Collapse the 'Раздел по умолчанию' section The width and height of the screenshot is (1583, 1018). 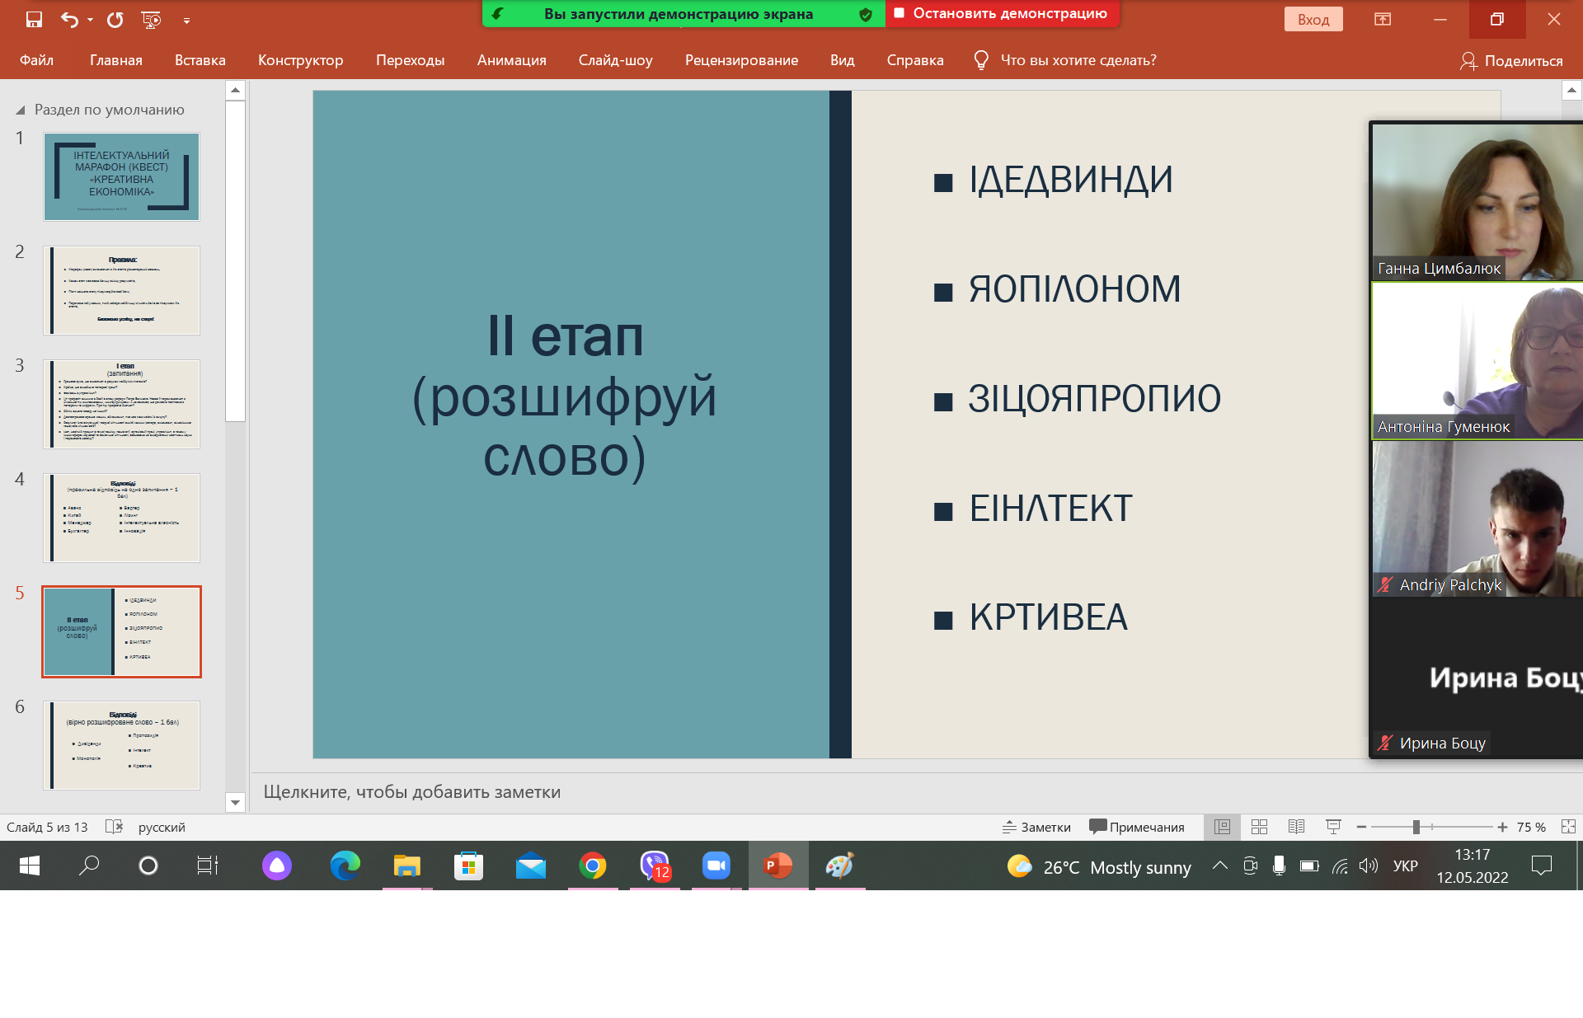point(21,110)
